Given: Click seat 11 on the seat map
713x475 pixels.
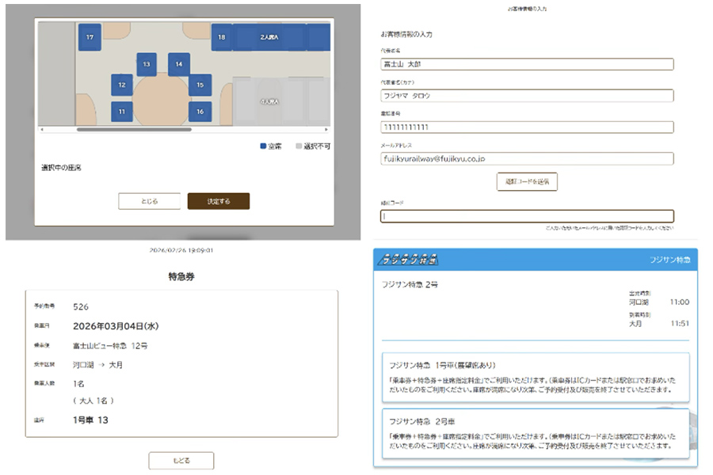Looking at the screenshot, I should click(121, 112).
